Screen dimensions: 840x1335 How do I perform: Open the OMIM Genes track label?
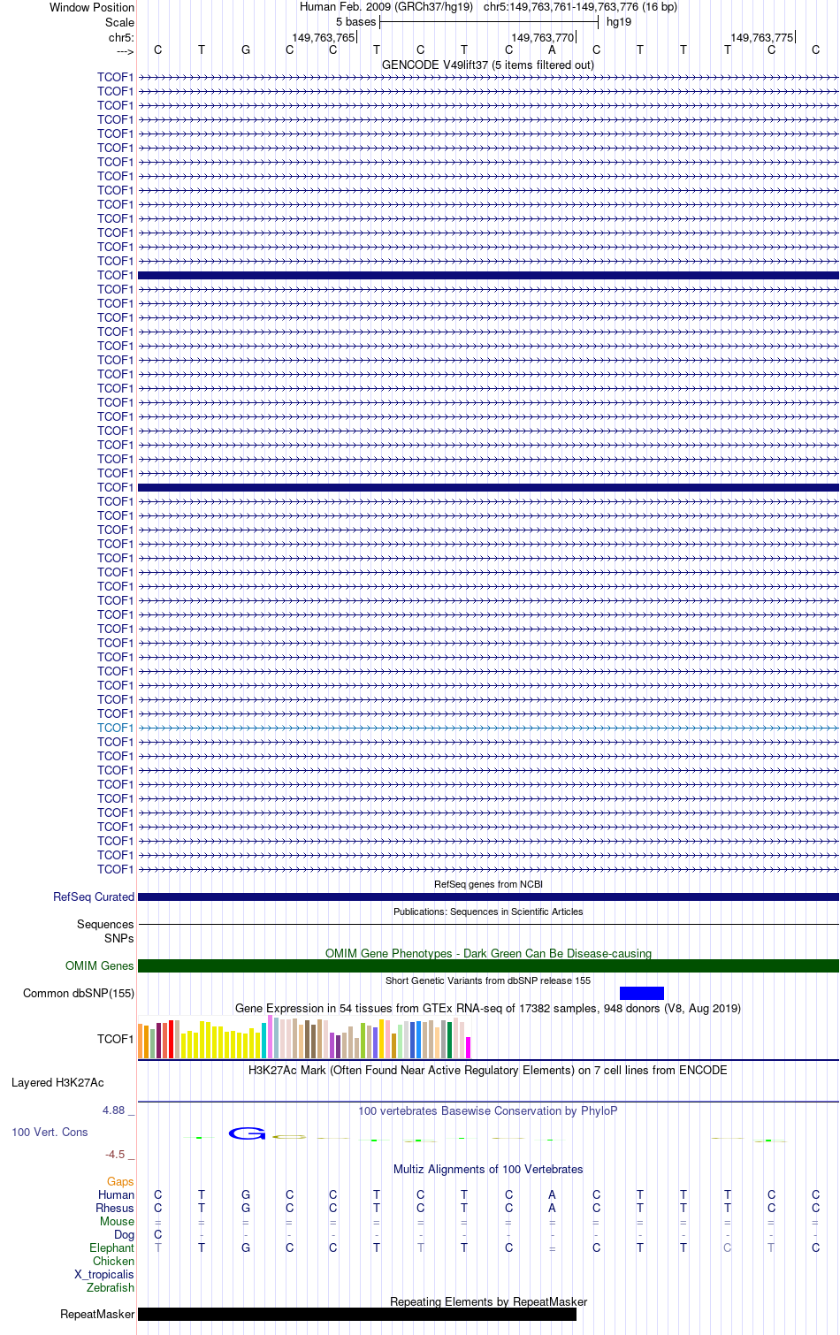pyautogui.click(x=100, y=965)
